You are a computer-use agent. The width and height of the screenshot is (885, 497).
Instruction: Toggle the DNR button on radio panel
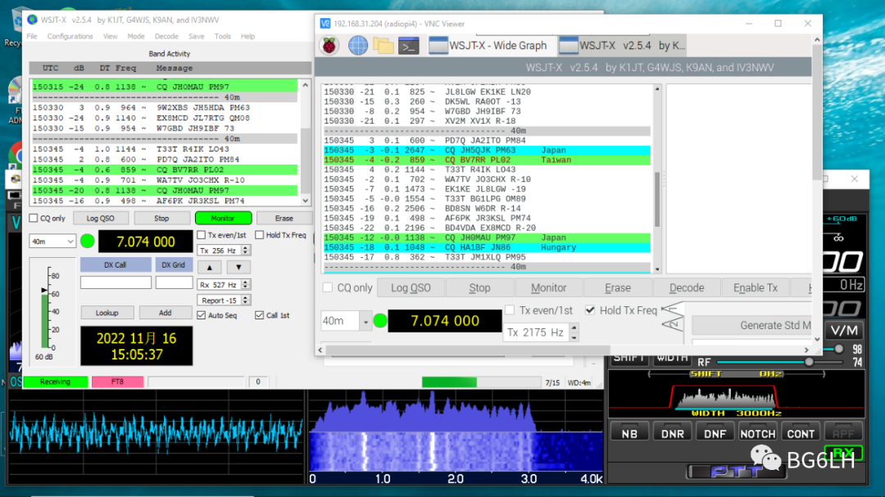coord(672,432)
